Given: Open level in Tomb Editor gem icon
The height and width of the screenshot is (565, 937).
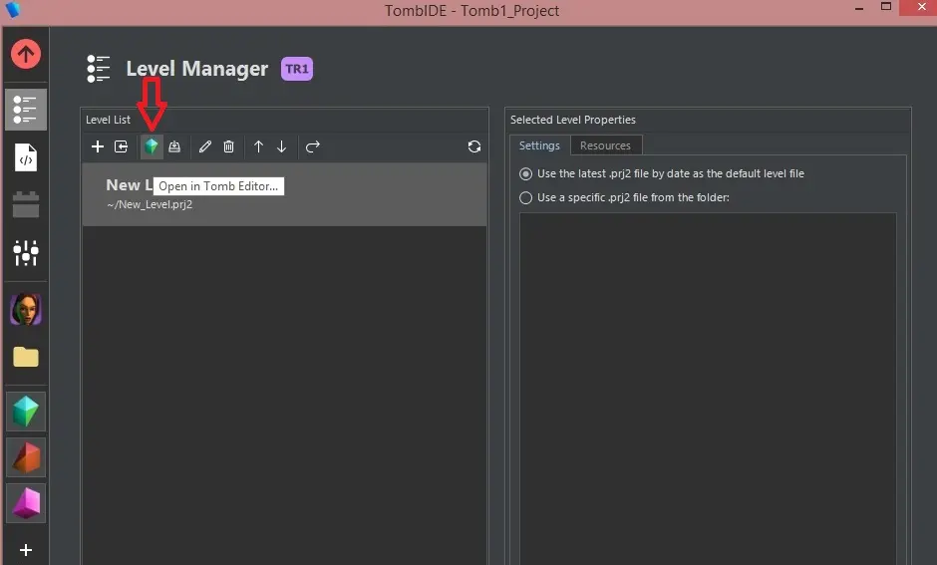Looking at the screenshot, I should coord(151,146).
